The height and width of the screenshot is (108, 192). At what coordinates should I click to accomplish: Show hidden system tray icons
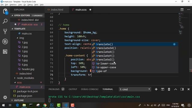145,105
